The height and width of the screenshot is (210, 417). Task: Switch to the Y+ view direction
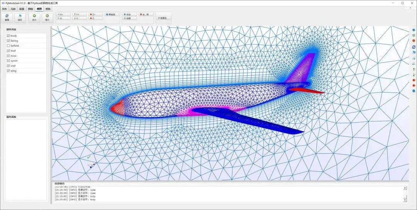point(80,14)
